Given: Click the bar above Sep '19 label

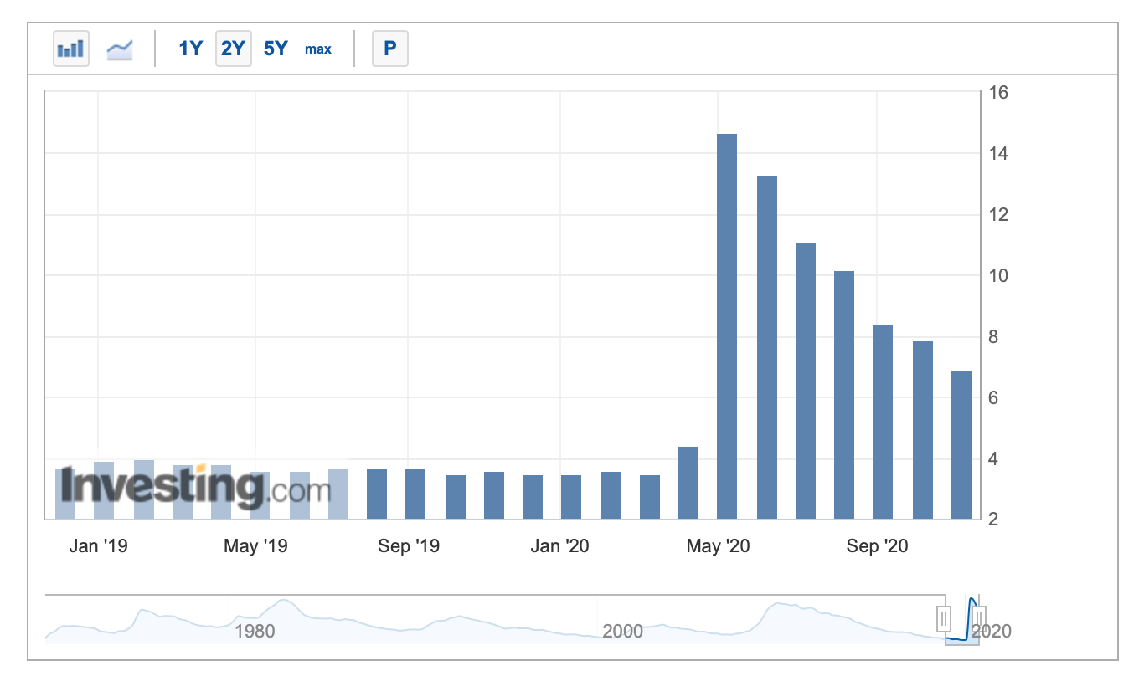Looking at the screenshot, I should (415, 494).
